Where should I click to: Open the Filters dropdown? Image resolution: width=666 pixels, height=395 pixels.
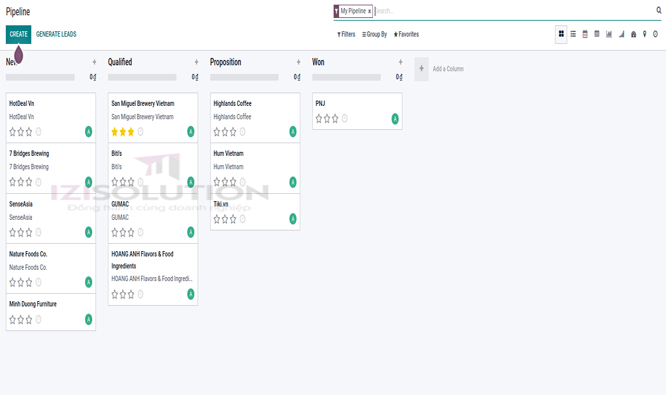pos(346,34)
